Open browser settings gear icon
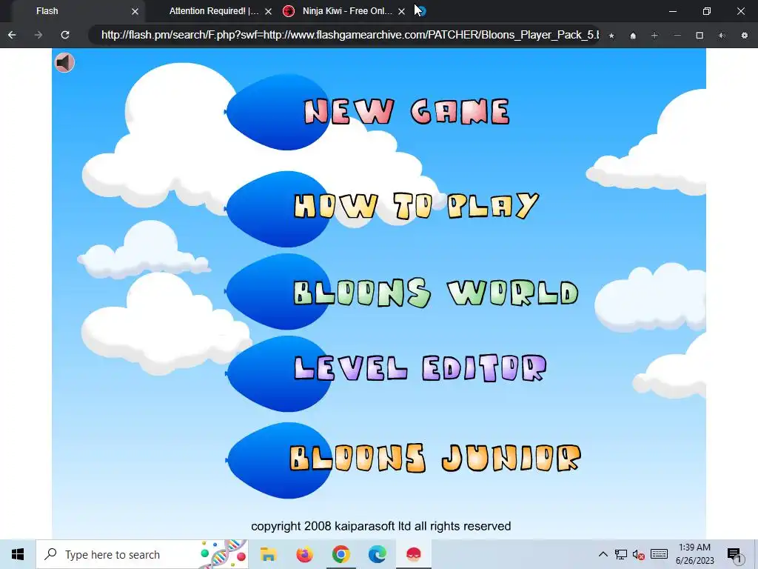The height and width of the screenshot is (569, 758). (745, 36)
